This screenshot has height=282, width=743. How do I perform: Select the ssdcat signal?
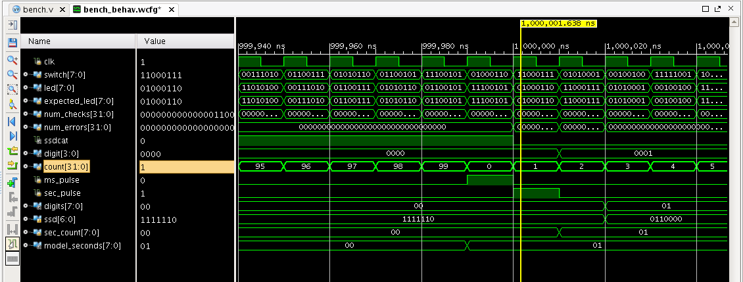click(55, 141)
